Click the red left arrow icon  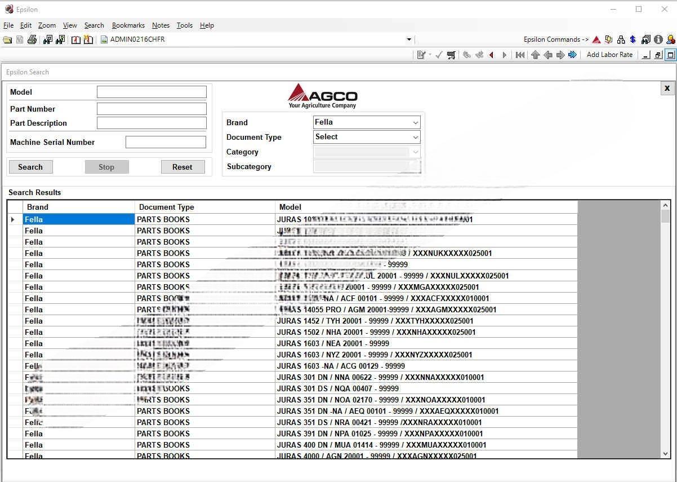(491, 55)
